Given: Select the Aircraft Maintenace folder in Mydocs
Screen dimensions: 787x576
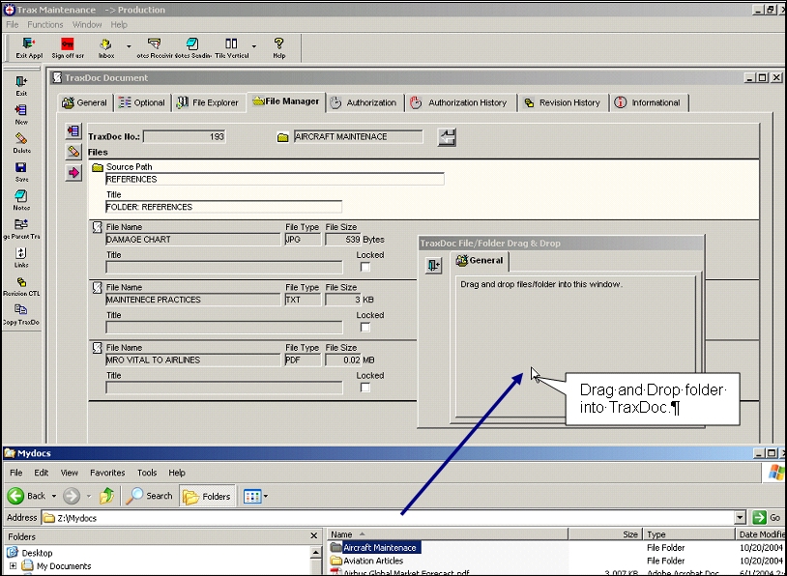Looking at the screenshot, I should tap(374, 547).
